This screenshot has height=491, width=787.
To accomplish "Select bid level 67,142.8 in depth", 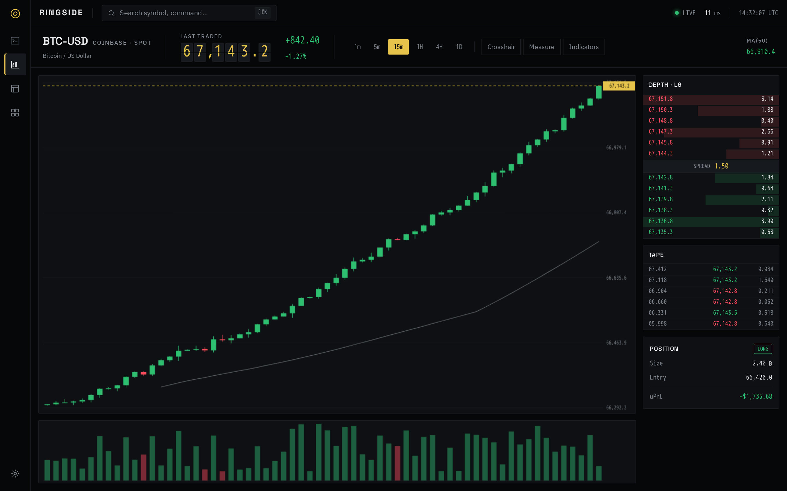I will [x=711, y=178].
